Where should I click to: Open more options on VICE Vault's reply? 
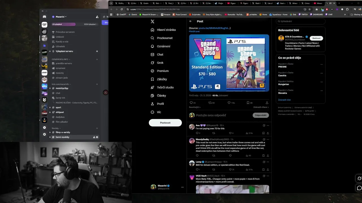coord(268,176)
